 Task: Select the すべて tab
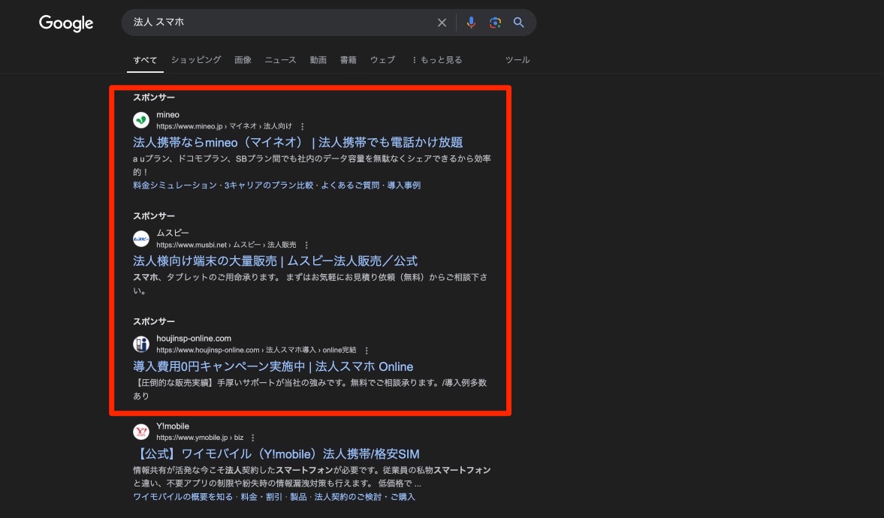tap(145, 60)
